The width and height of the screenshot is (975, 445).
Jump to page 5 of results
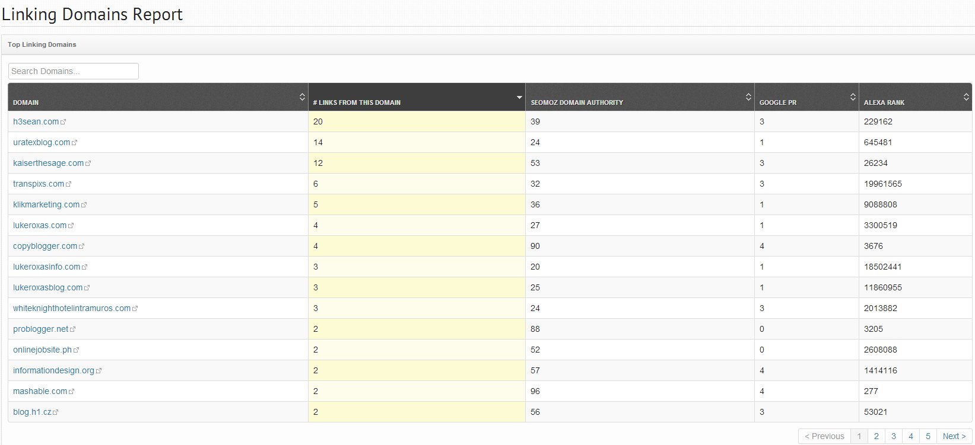(x=928, y=436)
